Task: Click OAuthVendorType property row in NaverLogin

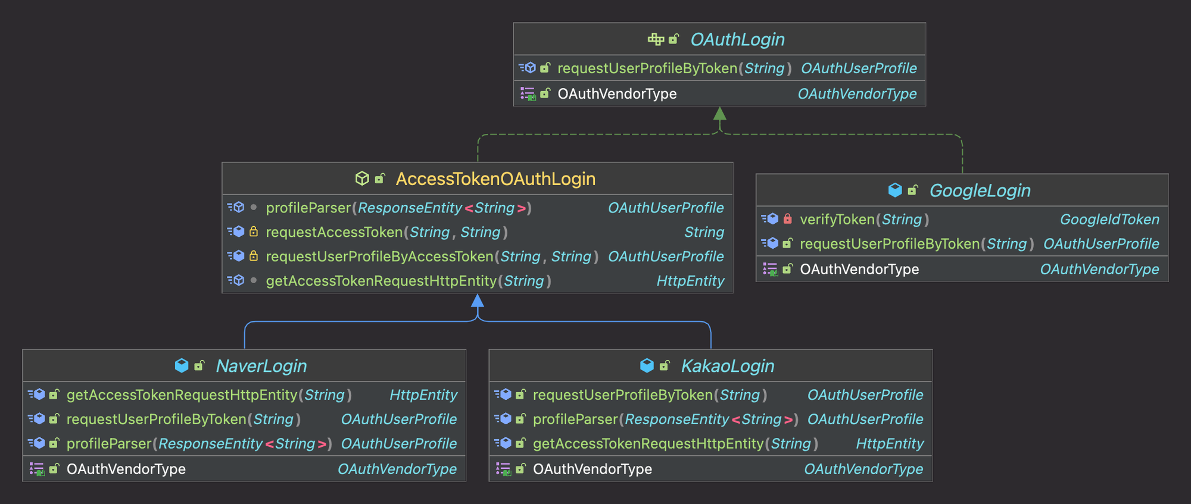Action: 244,469
